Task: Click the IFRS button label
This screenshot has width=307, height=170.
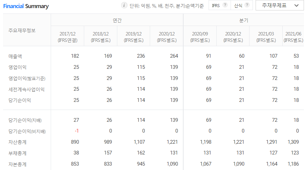Action: [x=216, y=6]
